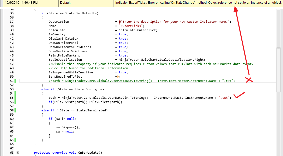283x156 pixels.
Task: Click line number 35 in the gutter
Action: [12, 13]
